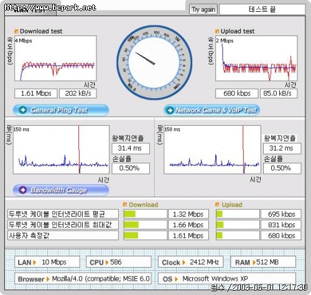This screenshot has width=311, height=295.
Task: Click the Game & VoIP latency graph
Action: click(212, 149)
